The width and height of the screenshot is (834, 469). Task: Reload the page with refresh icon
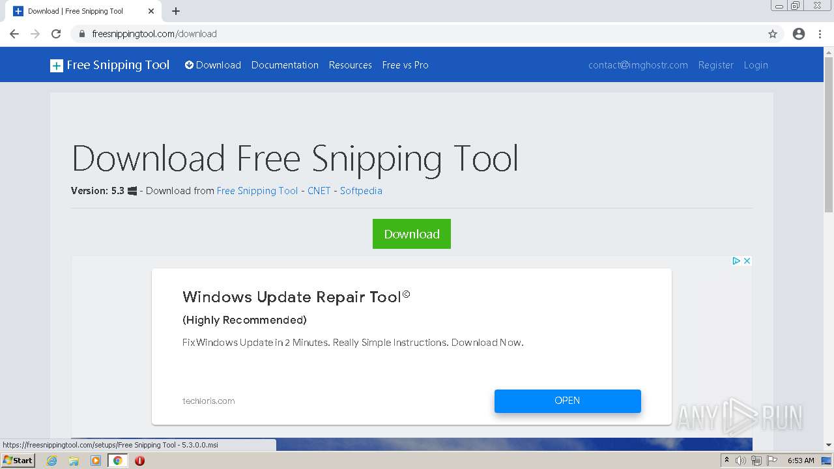click(x=56, y=34)
